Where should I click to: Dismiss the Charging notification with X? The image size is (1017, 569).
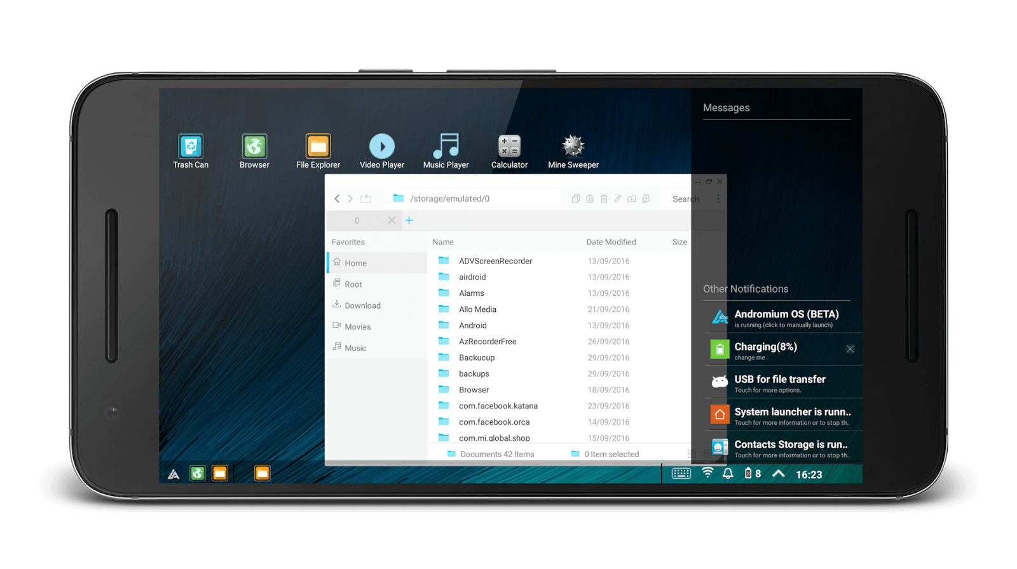[x=850, y=349]
